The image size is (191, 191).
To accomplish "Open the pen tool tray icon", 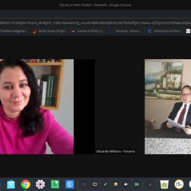I will tap(105, 184).
